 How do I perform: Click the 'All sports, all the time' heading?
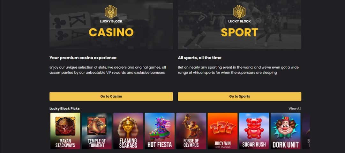[199, 58]
